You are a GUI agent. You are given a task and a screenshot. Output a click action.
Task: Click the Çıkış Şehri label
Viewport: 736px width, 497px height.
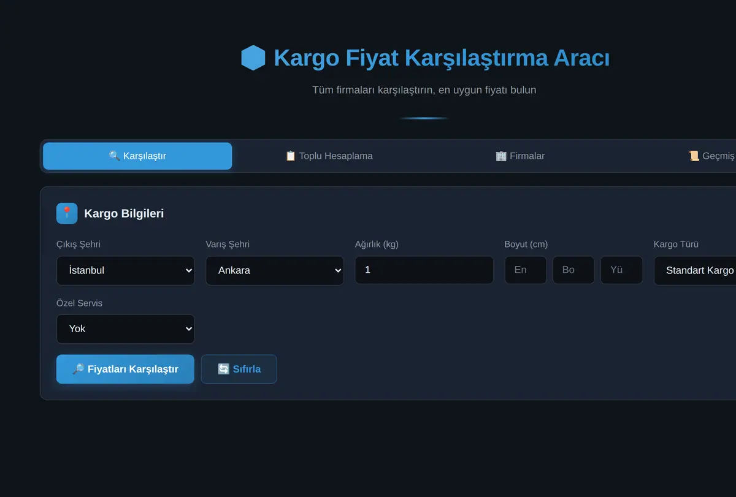coord(79,244)
